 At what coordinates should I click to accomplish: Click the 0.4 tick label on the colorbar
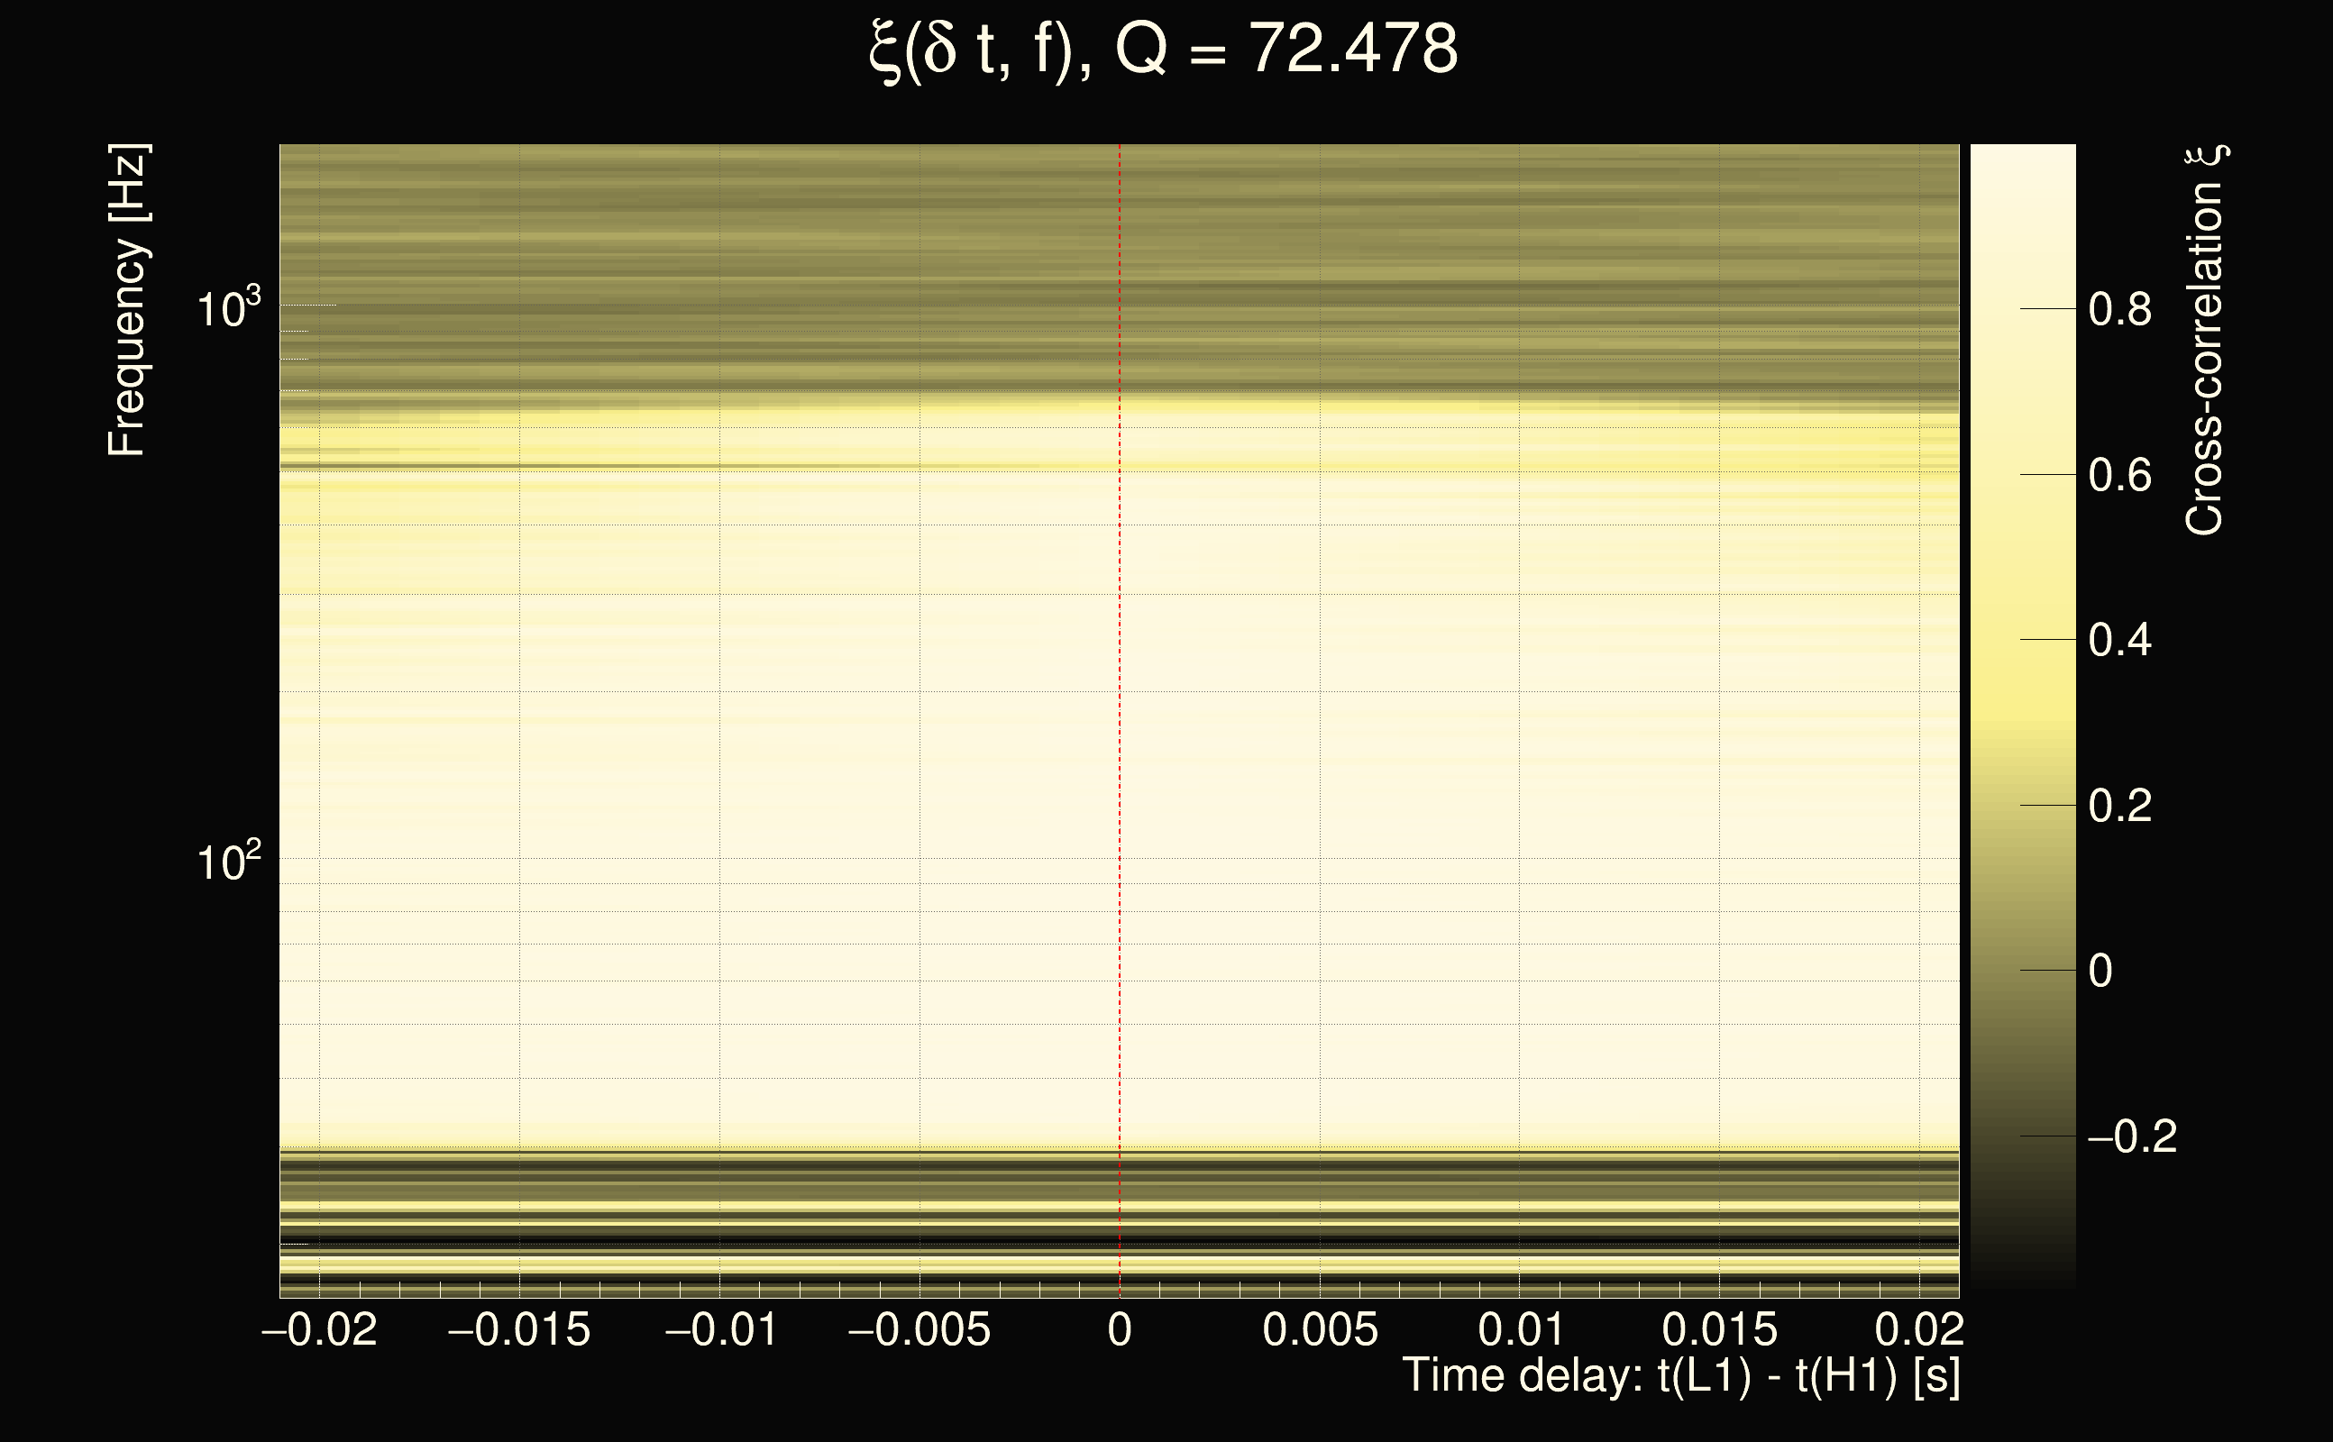[x=2119, y=640]
